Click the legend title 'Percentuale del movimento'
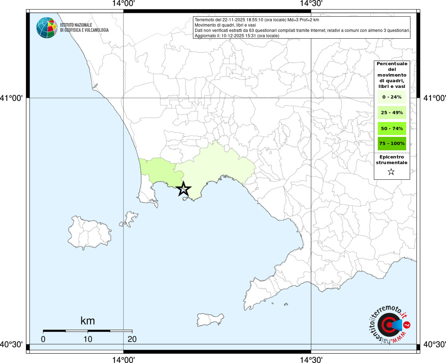 (x=392, y=75)
